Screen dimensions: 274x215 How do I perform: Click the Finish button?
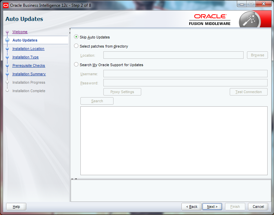point(235,207)
